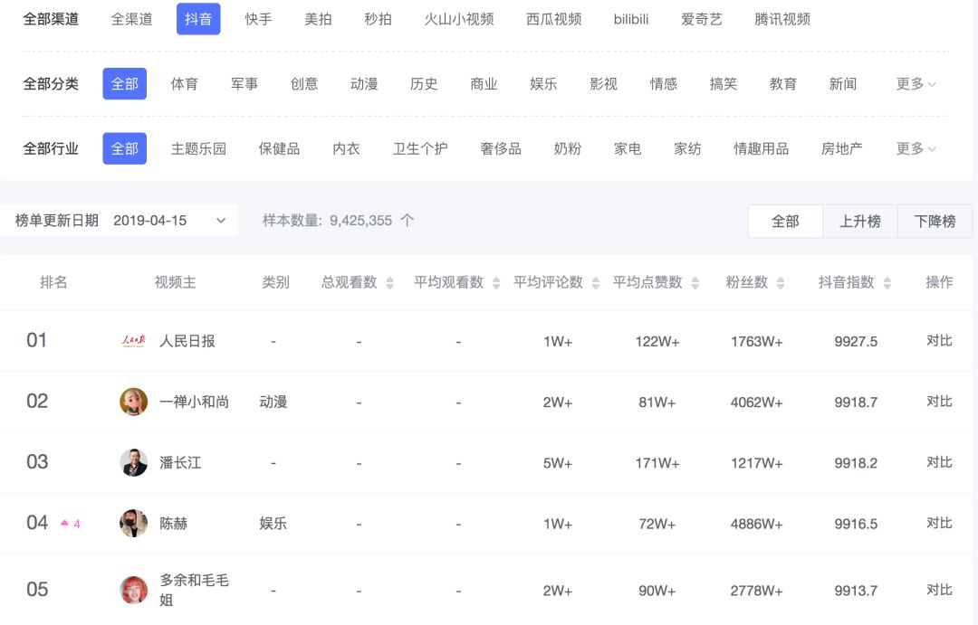Image resolution: width=978 pixels, height=625 pixels.
Task: Open 人民日报 video owner name
Action: [187, 341]
